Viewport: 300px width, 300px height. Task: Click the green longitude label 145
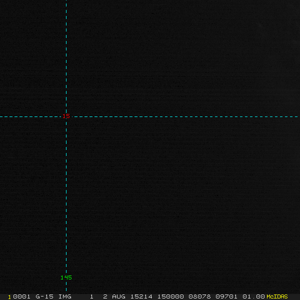point(66,277)
